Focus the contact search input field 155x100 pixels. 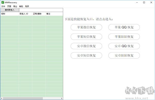pos(41,10)
